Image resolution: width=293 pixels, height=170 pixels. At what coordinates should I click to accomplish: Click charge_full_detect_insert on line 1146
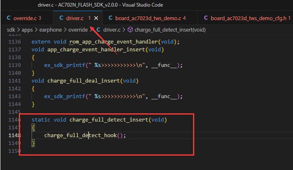(109, 119)
